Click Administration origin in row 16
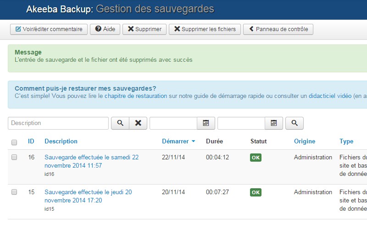Image resolution: width=367 pixels, height=229 pixels. (313, 157)
